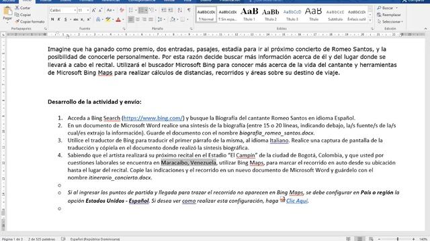Open the Calibri font name dropdown
Image resolution: width=430 pixels, height=241 pixels.
(x=75, y=10)
